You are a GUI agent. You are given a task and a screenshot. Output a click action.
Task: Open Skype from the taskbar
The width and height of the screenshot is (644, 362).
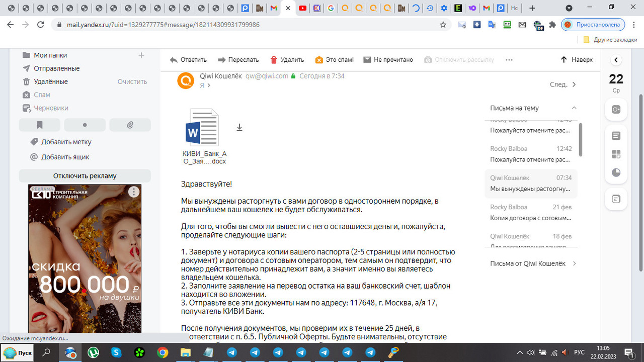(x=116, y=353)
